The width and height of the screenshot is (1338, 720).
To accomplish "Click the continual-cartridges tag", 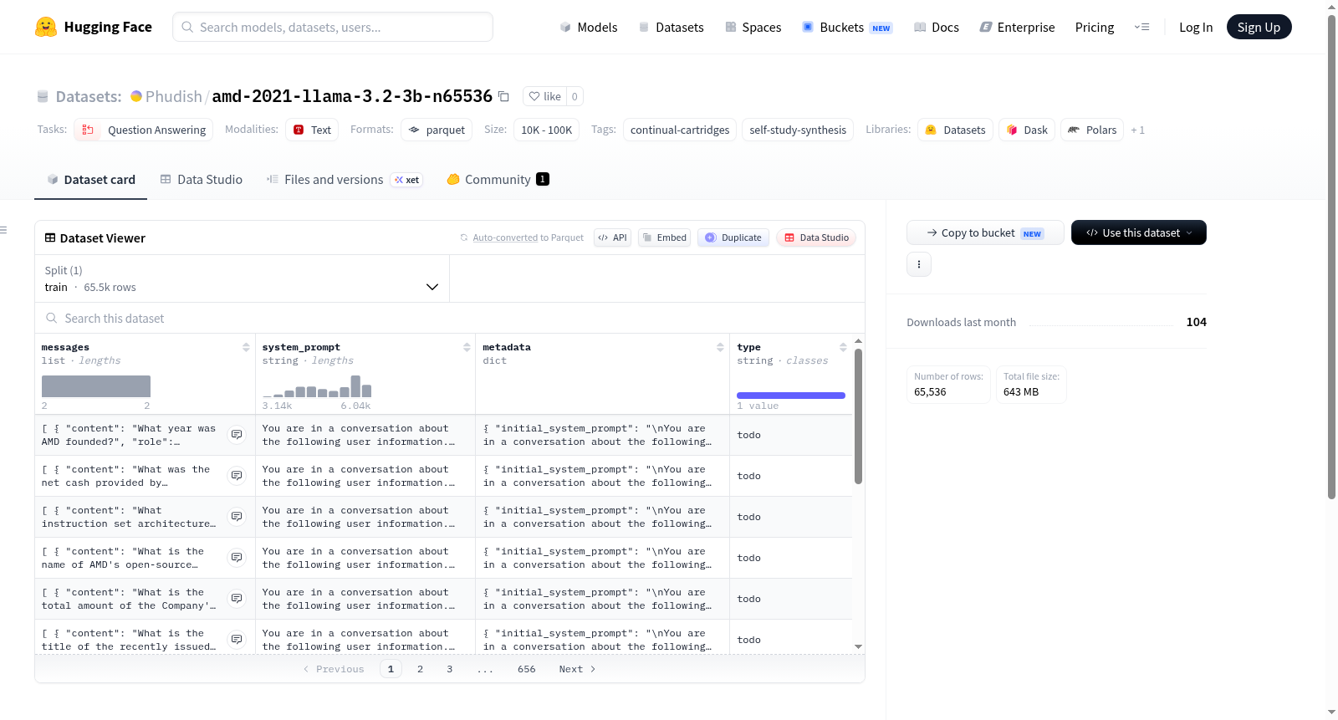I will point(680,130).
